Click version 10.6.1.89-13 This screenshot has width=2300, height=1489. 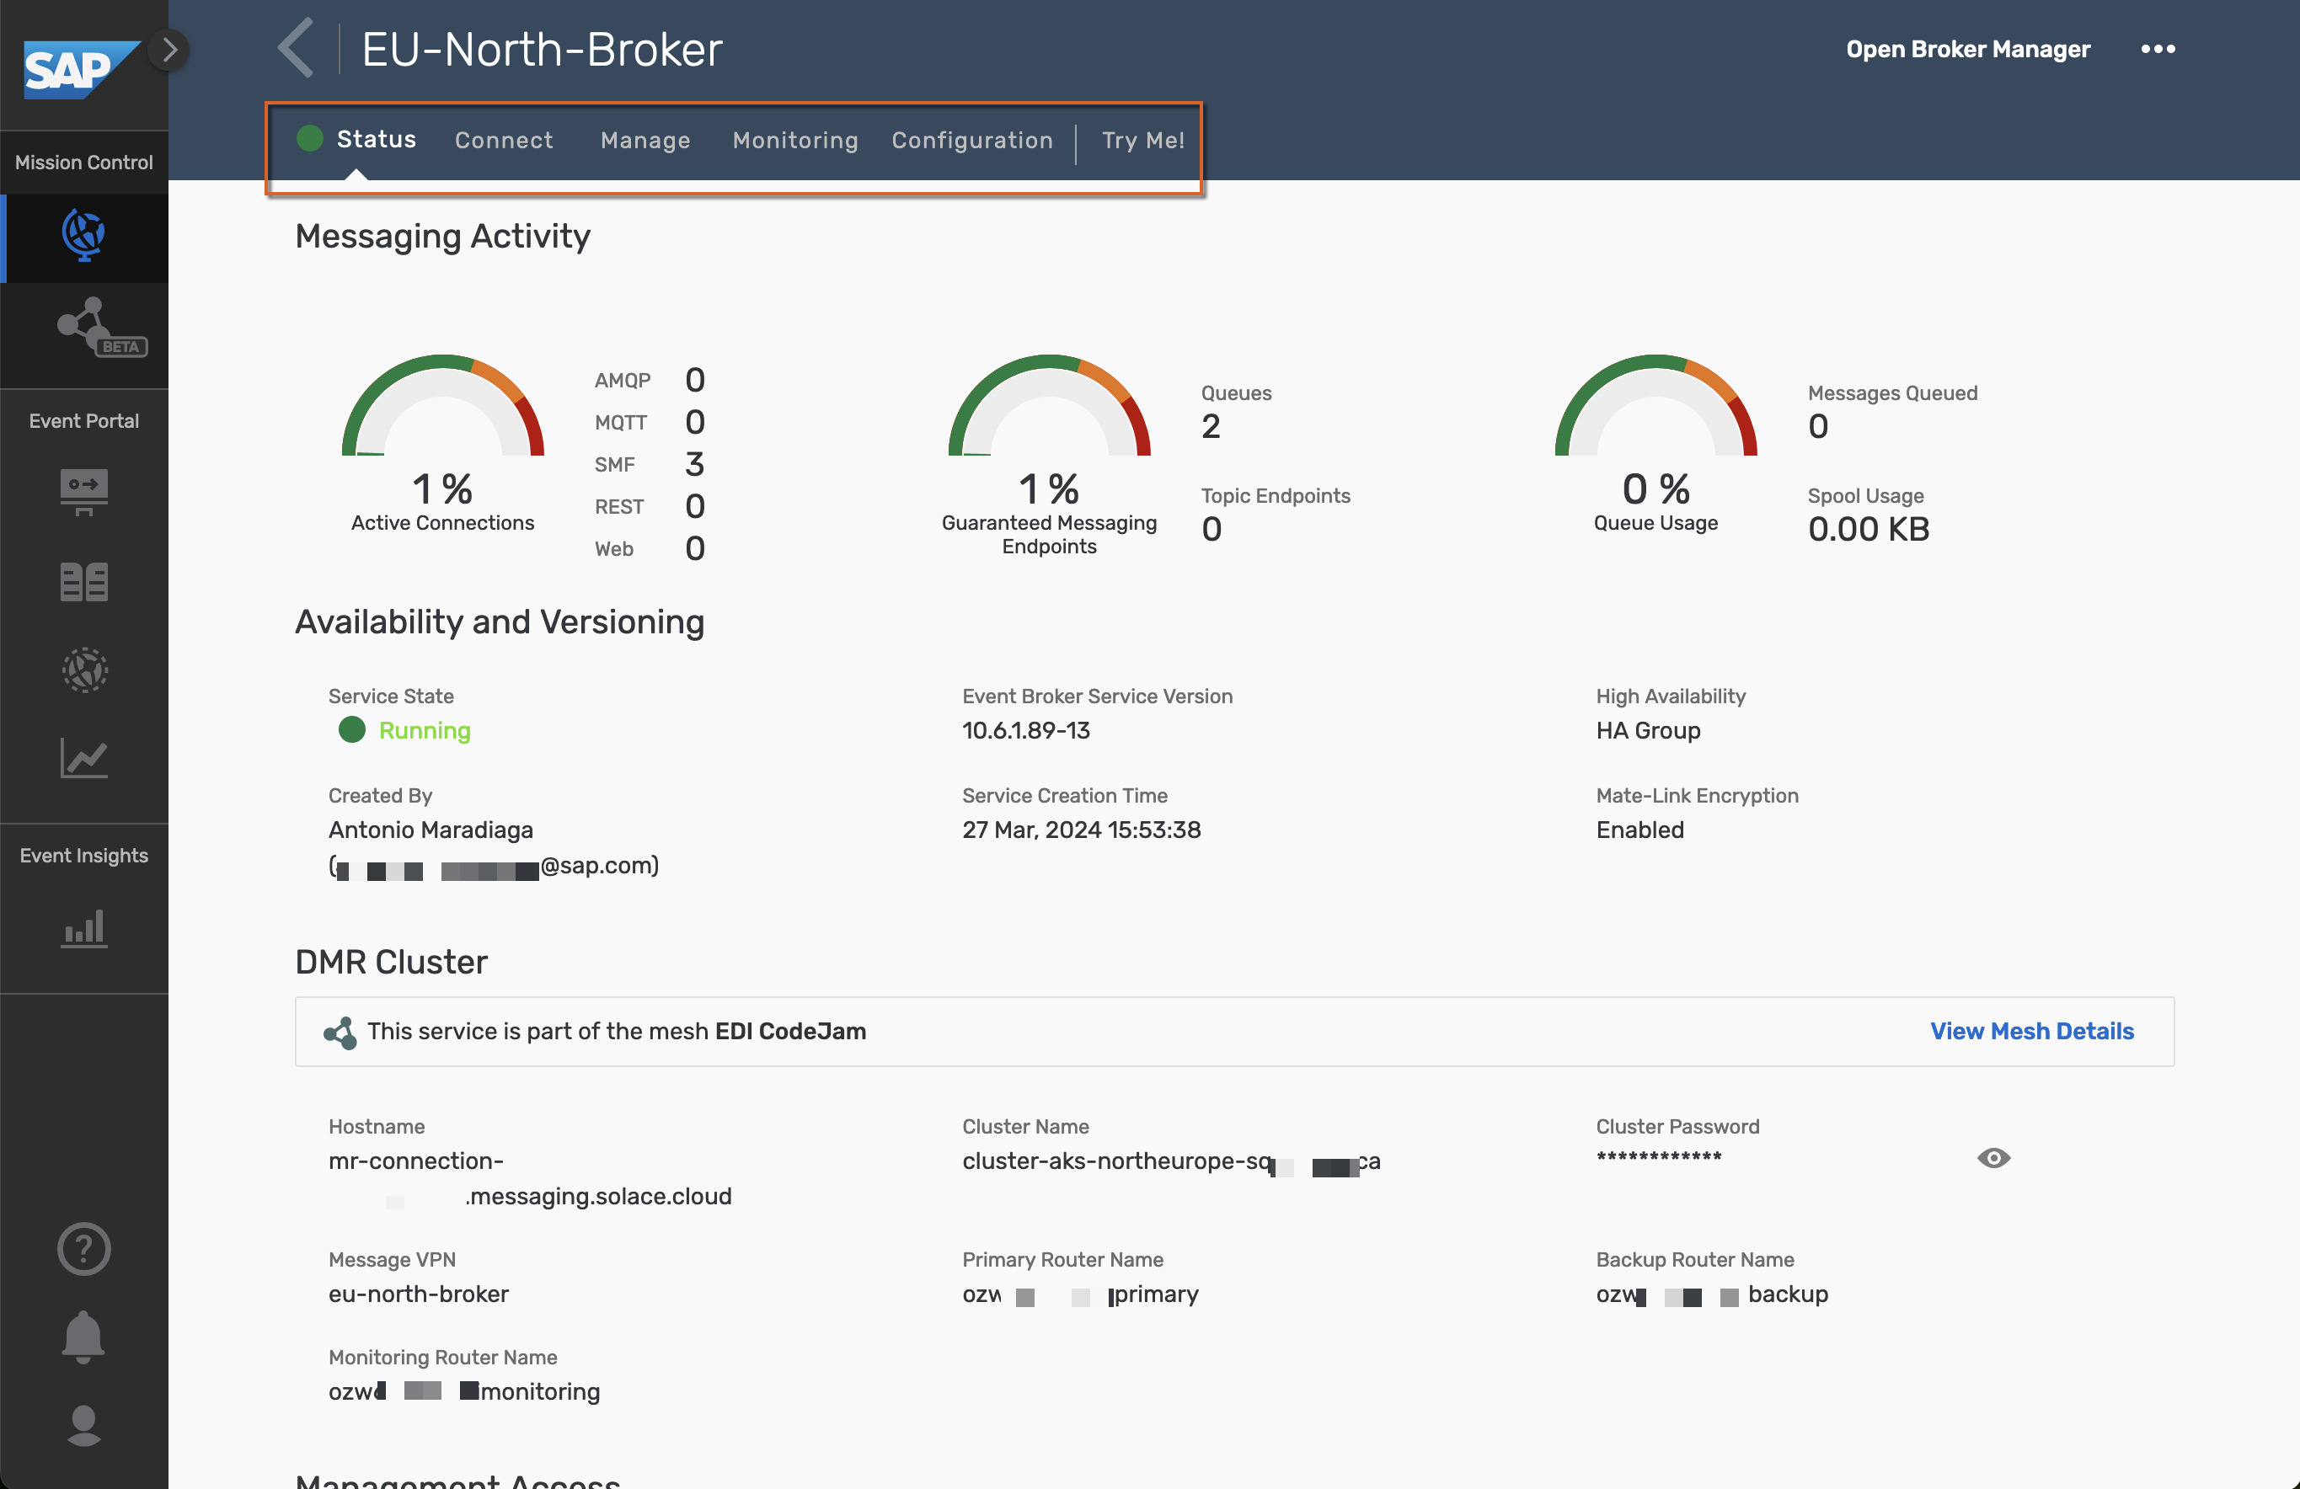pos(1025,730)
